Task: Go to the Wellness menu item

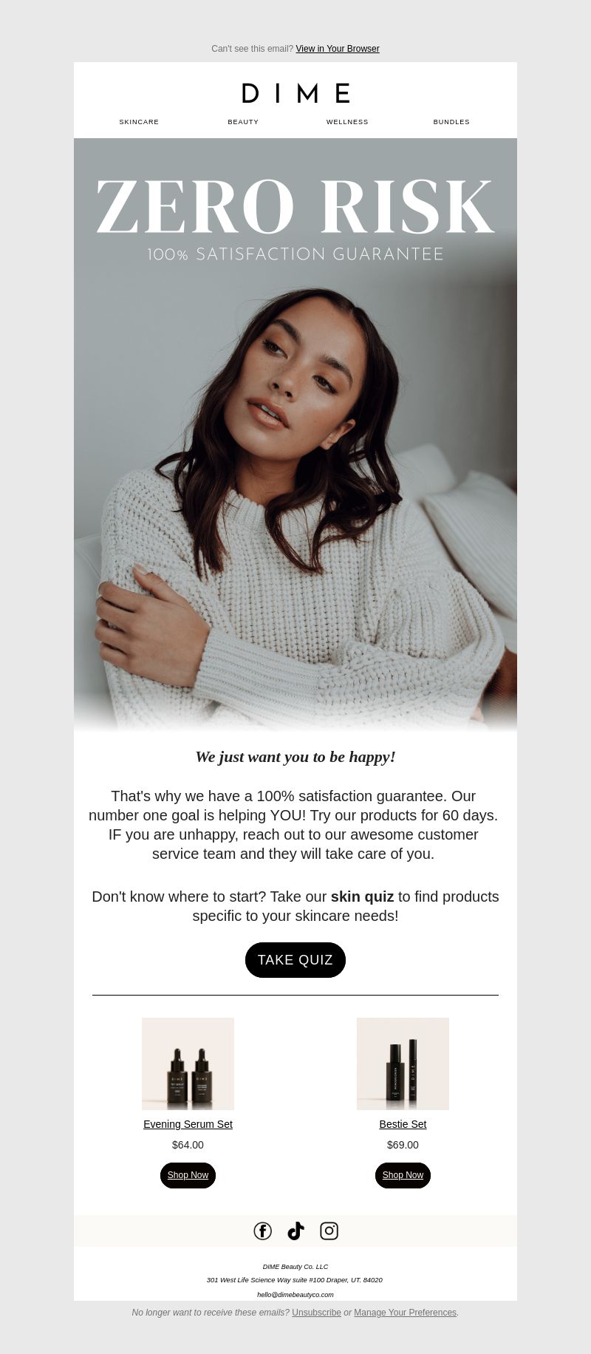Action: point(347,122)
